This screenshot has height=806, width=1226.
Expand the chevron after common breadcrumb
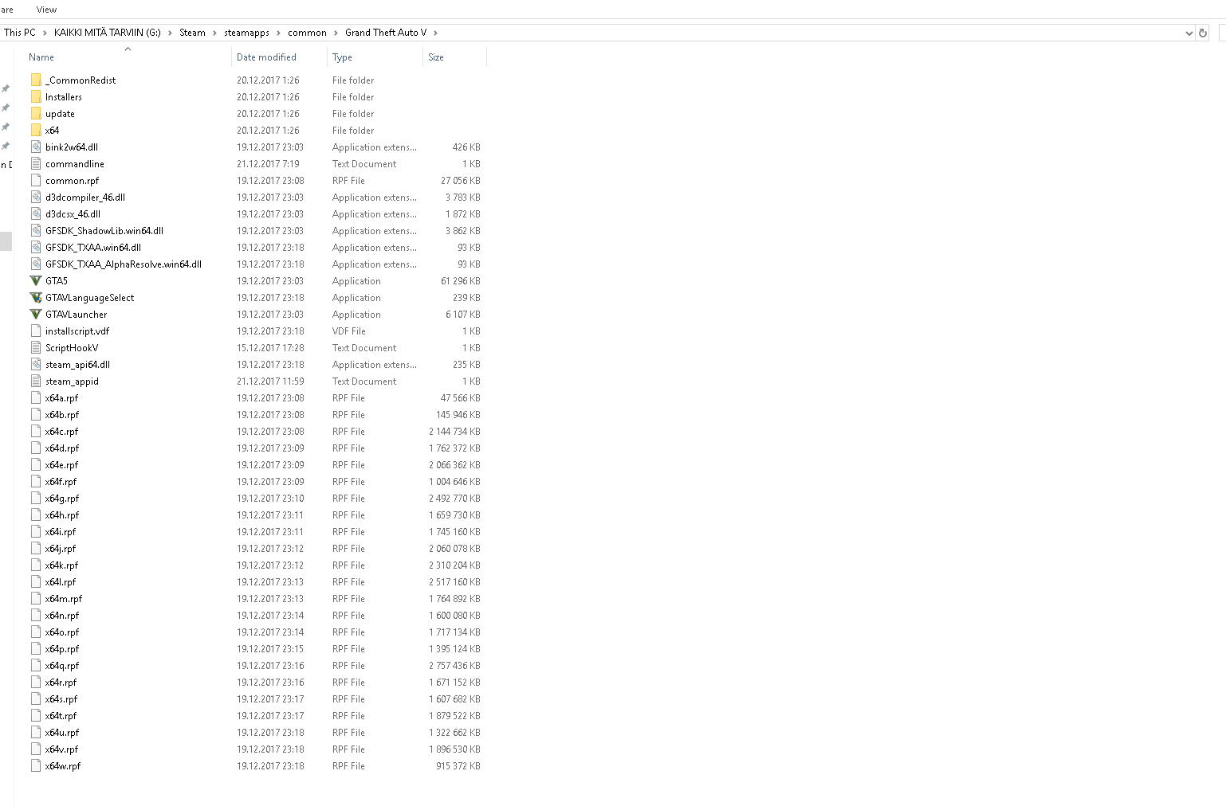click(336, 33)
